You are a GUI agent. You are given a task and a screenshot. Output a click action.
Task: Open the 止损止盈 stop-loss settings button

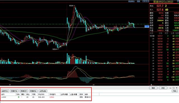pos(43,91)
